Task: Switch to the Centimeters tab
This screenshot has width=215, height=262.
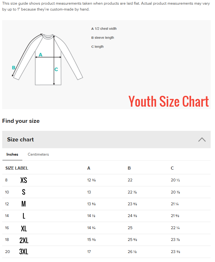Action: point(38,154)
